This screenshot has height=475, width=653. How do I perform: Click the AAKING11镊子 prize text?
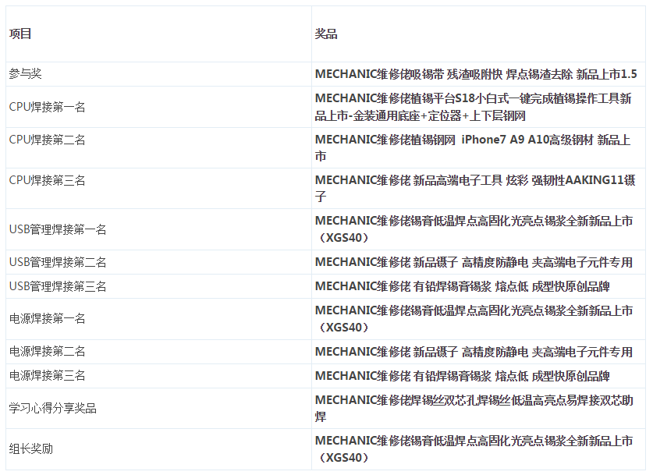[475, 188]
